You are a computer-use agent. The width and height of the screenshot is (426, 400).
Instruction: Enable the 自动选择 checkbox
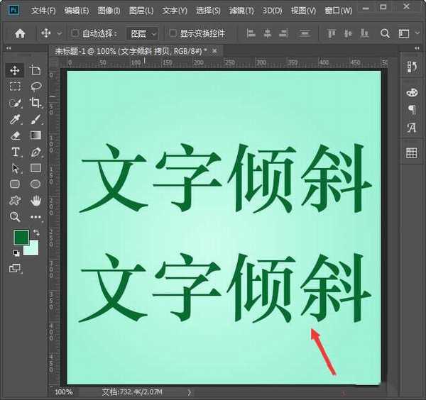tap(76, 33)
